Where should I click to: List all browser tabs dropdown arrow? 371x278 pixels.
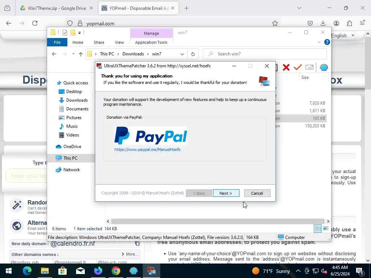(299, 8)
